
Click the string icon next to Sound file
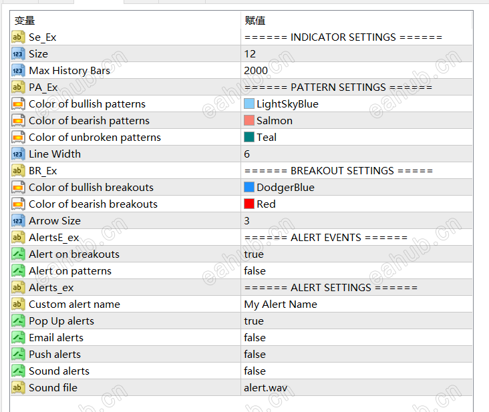pyautogui.click(x=18, y=388)
